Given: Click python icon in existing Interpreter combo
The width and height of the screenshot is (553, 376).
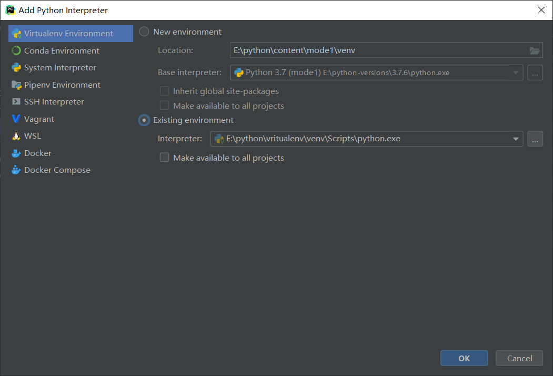Looking at the screenshot, I should [x=219, y=139].
